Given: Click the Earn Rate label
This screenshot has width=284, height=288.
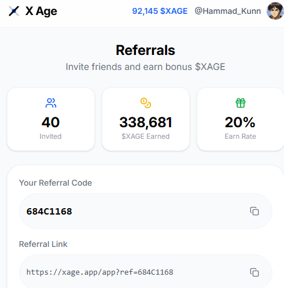Looking at the screenshot, I should pyautogui.click(x=240, y=136).
